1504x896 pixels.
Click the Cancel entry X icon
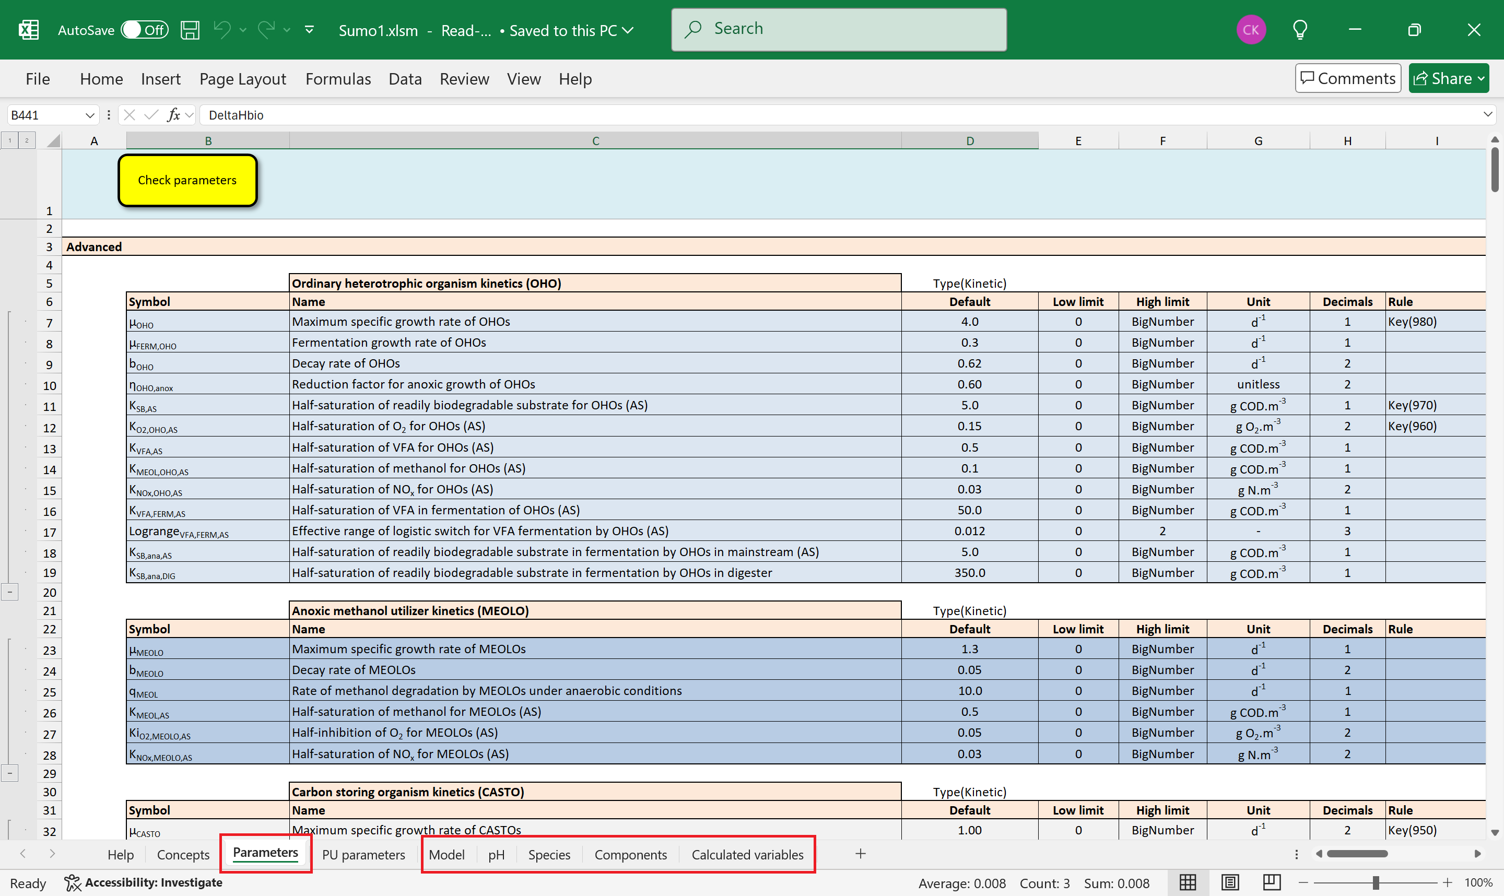pyautogui.click(x=129, y=115)
